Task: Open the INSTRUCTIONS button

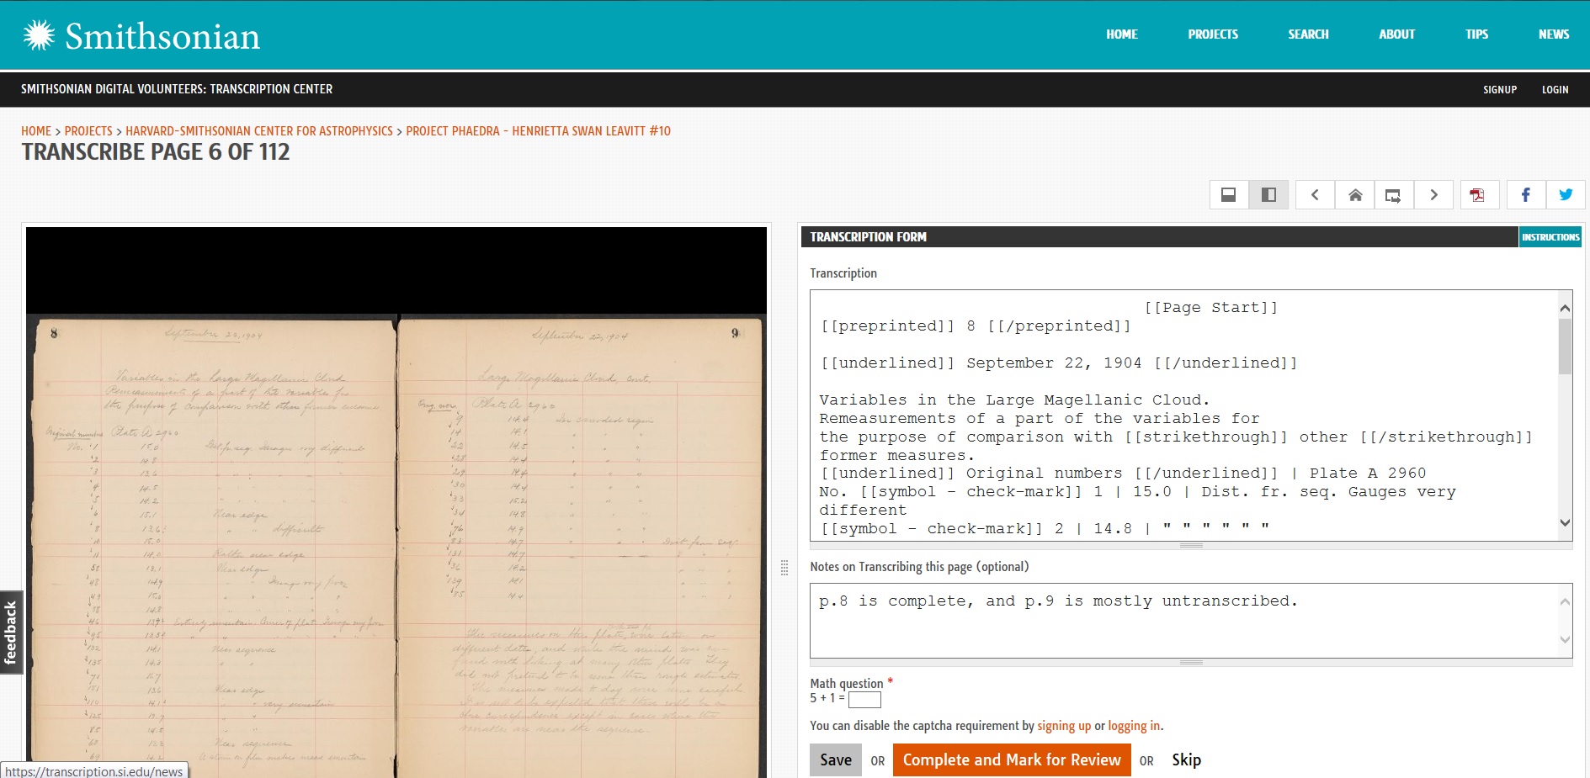Action: pos(1550,237)
